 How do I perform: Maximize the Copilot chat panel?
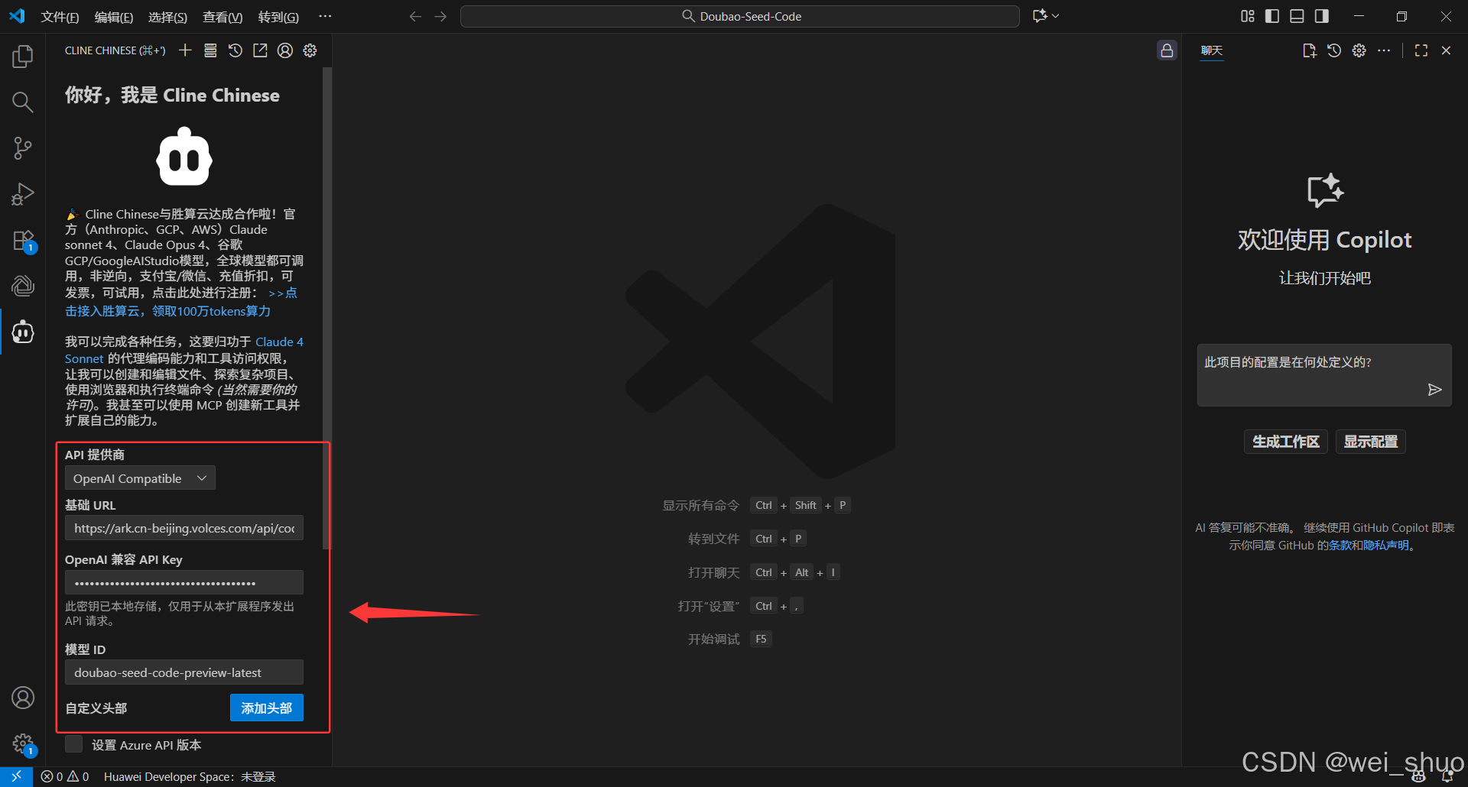(x=1421, y=50)
